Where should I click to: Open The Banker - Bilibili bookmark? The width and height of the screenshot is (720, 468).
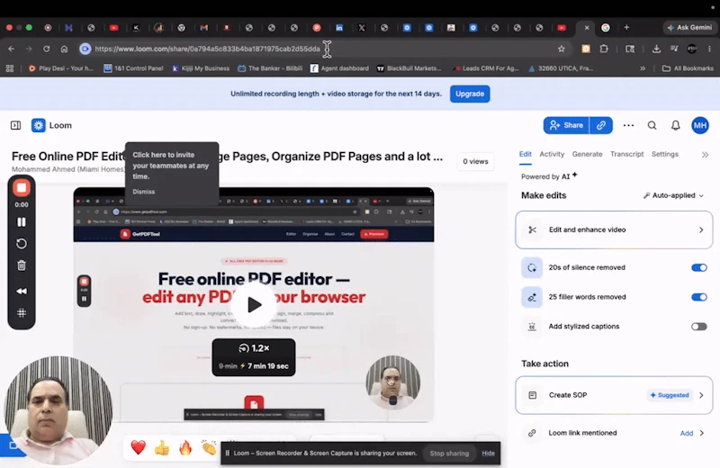click(270, 68)
